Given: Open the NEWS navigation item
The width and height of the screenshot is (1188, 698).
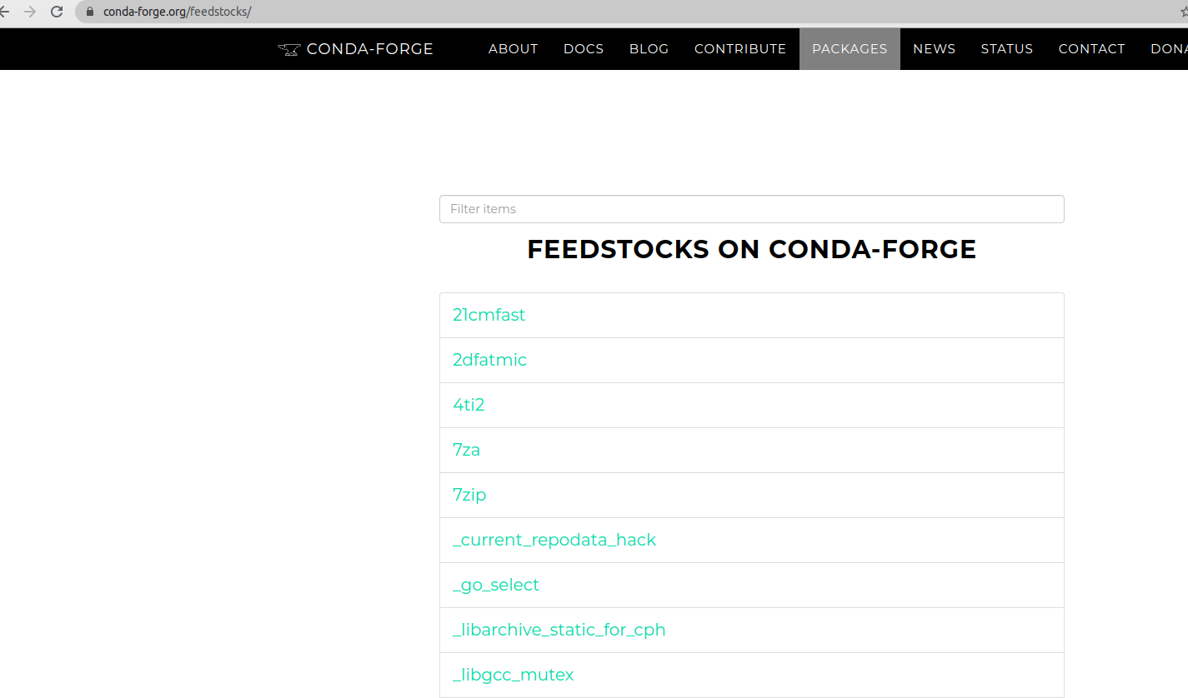Looking at the screenshot, I should click(934, 49).
